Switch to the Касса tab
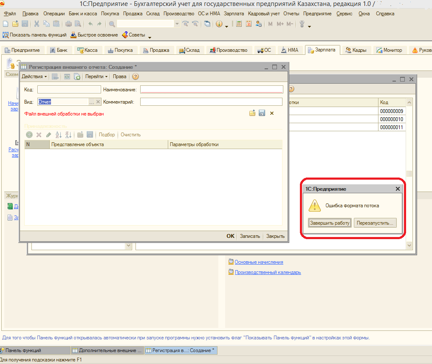Screen dimensions: 432x364 (88, 50)
